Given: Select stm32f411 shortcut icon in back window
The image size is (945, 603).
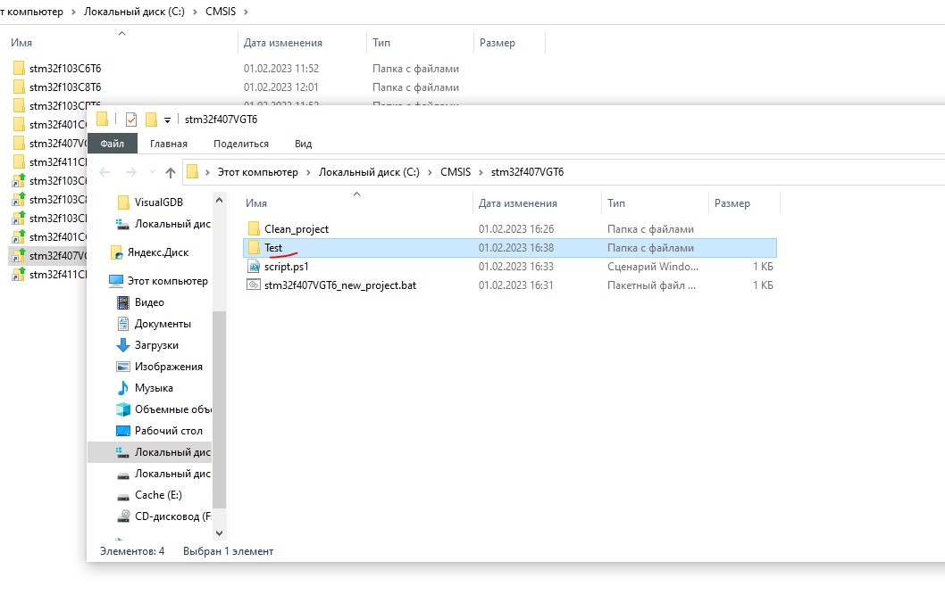Looking at the screenshot, I should point(19,274).
